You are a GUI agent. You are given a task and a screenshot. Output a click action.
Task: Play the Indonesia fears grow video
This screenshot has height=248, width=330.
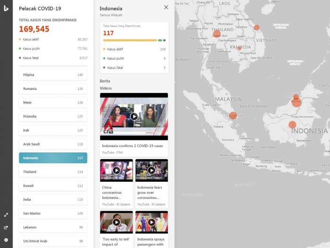[151, 170]
